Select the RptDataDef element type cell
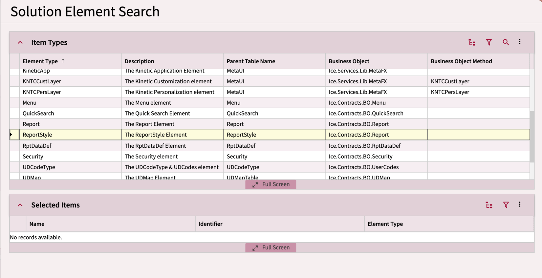 pos(70,146)
